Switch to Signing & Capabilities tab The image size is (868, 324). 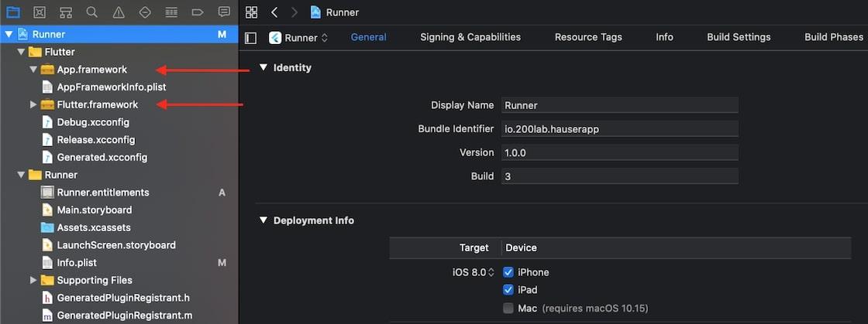470,37
